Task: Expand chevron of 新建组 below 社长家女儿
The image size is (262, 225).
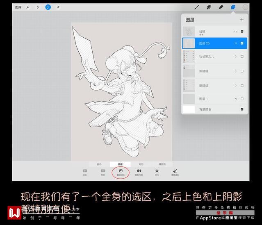Action: [236, 71]
